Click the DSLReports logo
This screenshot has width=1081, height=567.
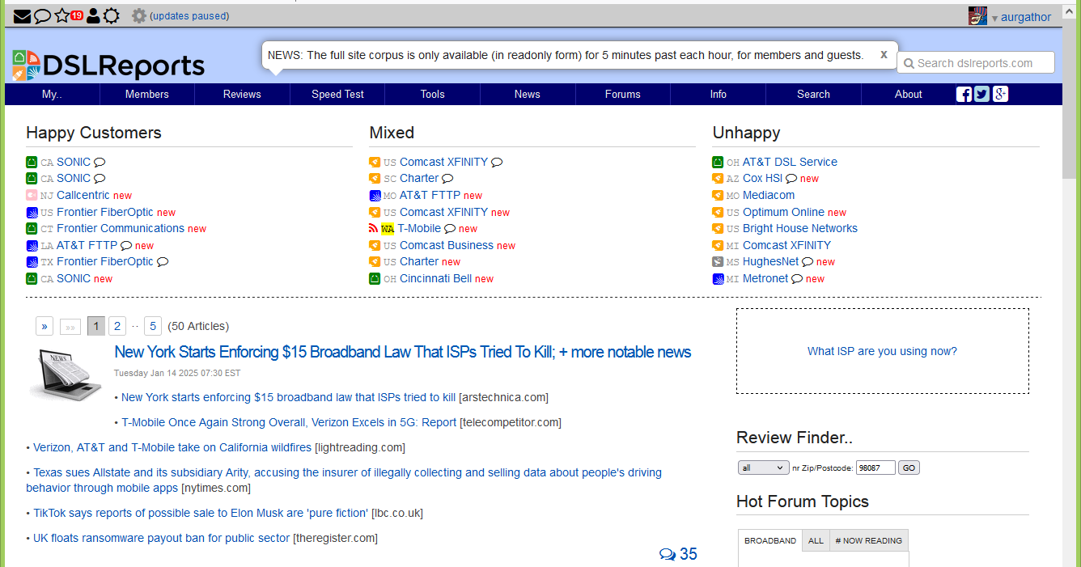pyautogui.click(x=109, y=66)
